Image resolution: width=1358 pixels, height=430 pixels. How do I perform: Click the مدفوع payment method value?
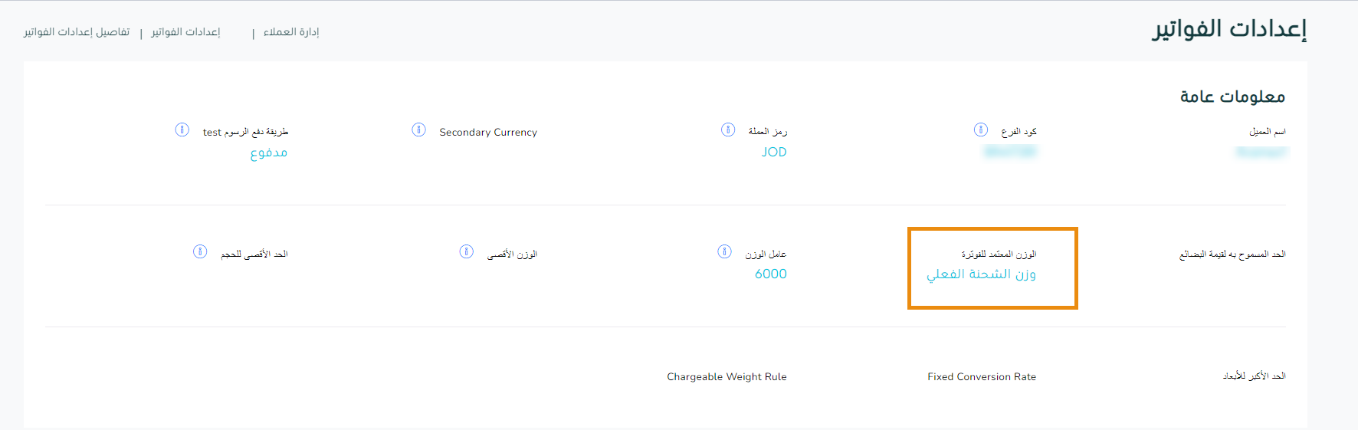(x=269, y=153)
